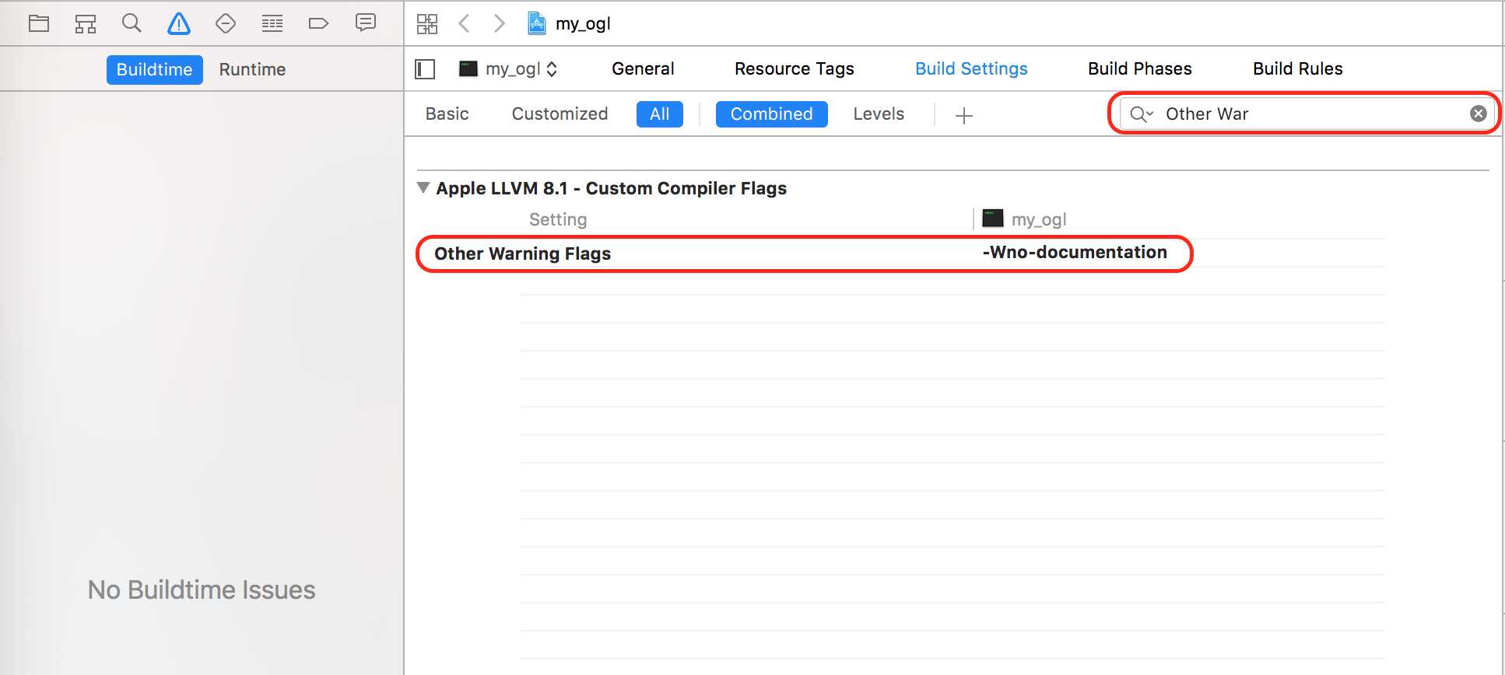Open the Test navigator diamond icon
Image resolution: width=1505 pixels, height=675 pixels.
tap(226, 23)
